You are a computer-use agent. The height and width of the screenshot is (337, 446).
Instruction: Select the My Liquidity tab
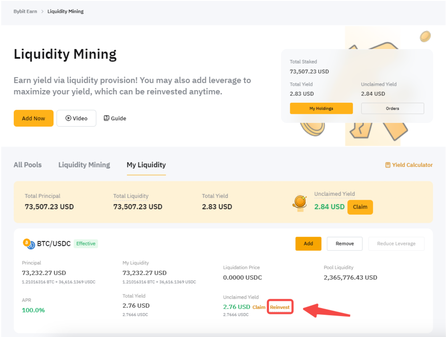point(146,165)
